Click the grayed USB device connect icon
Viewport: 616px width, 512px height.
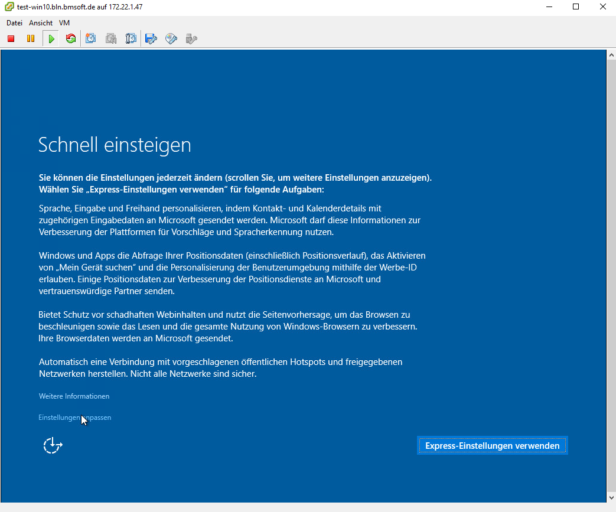(191, 38)
